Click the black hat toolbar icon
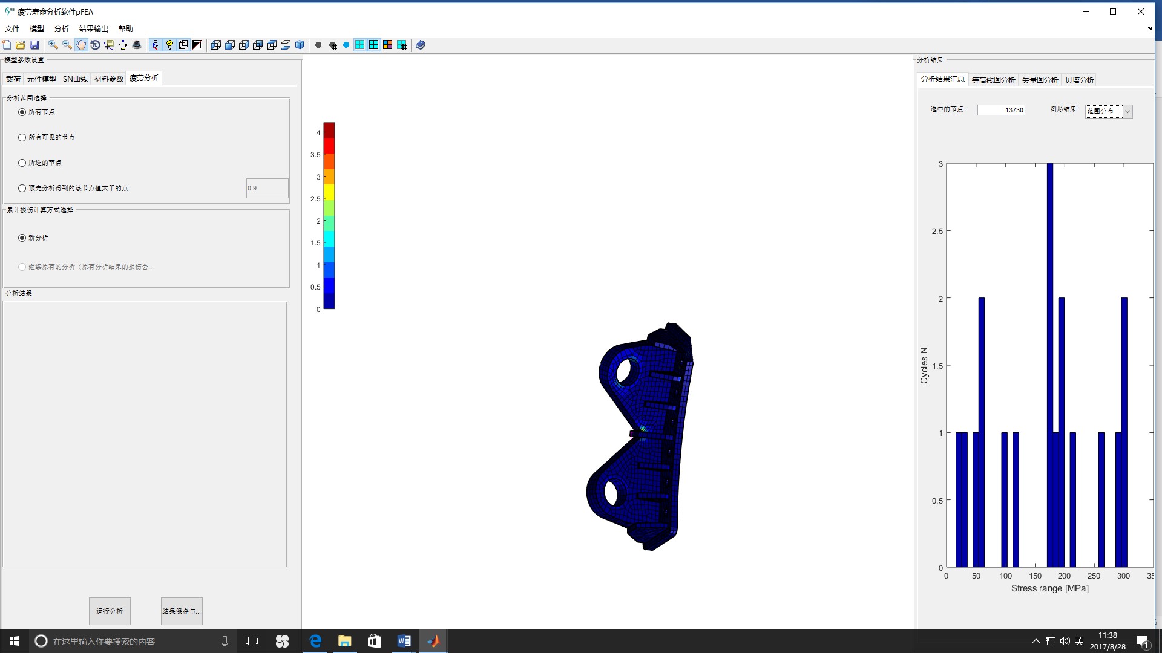Screen dimensions: 1162x653 click(x=137, y=45)
